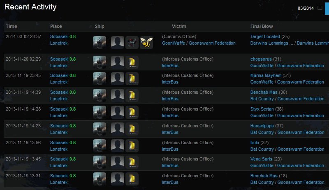This screenshot has height=190, width=329.
Task: Click the blue button beside 03/2014 checkbox
Action: [x=327, y=8]
